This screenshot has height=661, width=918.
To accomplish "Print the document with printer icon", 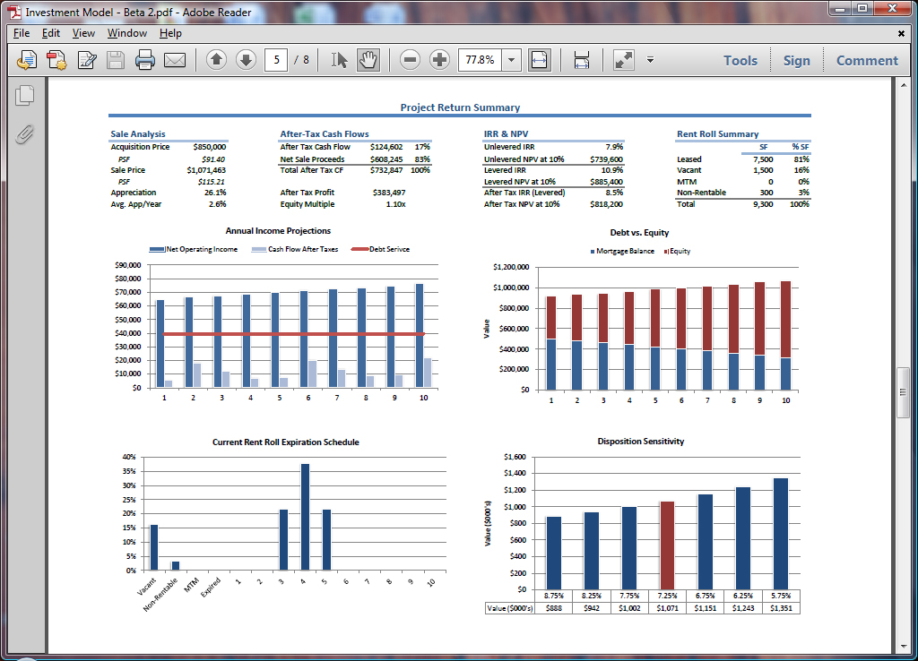I will [144, 60].
